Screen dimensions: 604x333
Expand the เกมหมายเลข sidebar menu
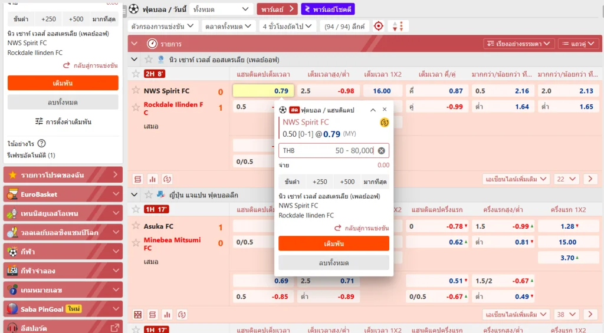(63, 290)
